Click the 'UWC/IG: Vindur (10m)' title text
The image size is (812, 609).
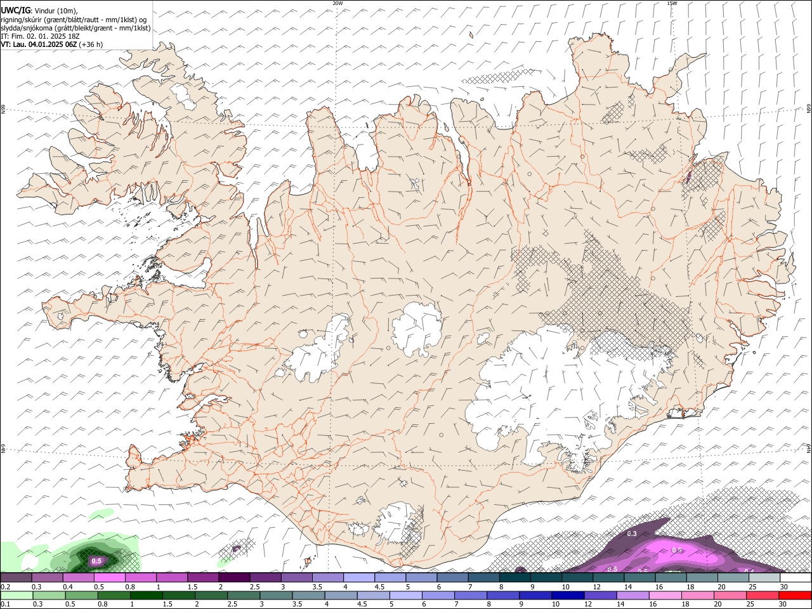(x=39, y=11)
